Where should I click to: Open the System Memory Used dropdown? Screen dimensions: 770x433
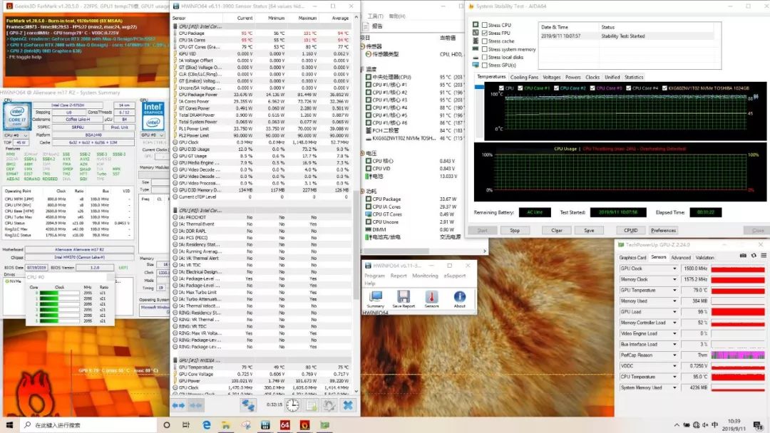click(674, 388)
